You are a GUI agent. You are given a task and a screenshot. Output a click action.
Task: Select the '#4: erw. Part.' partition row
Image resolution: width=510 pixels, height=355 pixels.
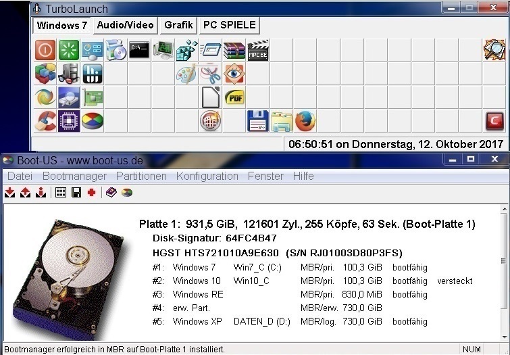(267, 308)
